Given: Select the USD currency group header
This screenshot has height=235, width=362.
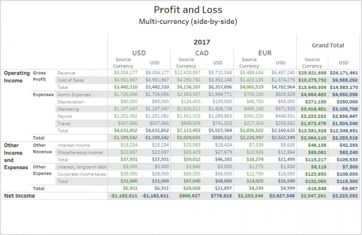Looking at the screenshot, I should click(x=139, y=53).
